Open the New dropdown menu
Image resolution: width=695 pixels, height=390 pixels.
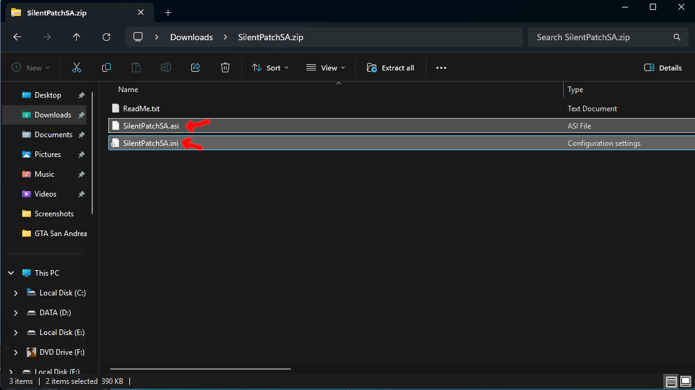[30, 68]
